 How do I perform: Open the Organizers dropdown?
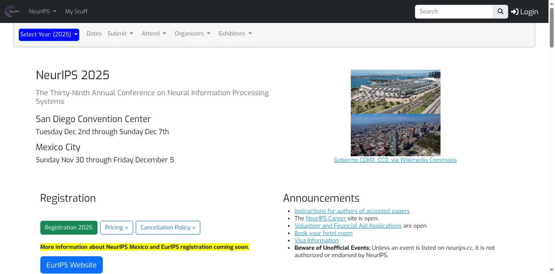192,34
